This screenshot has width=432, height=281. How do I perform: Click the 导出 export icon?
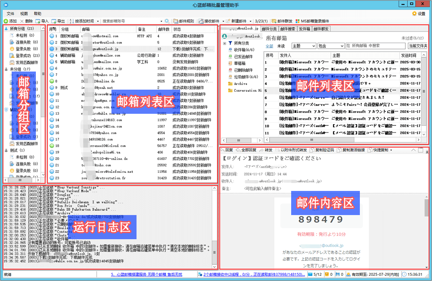click(54, 21)
